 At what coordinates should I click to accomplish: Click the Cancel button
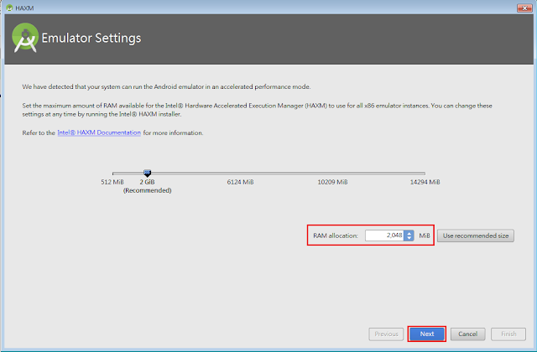point(467,334)
